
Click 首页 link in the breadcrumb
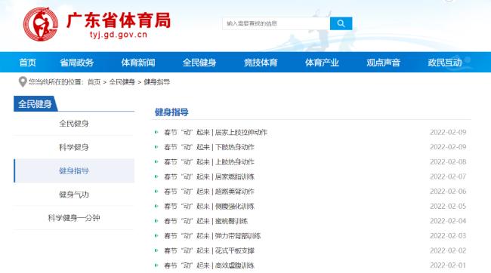pos(94,82)
